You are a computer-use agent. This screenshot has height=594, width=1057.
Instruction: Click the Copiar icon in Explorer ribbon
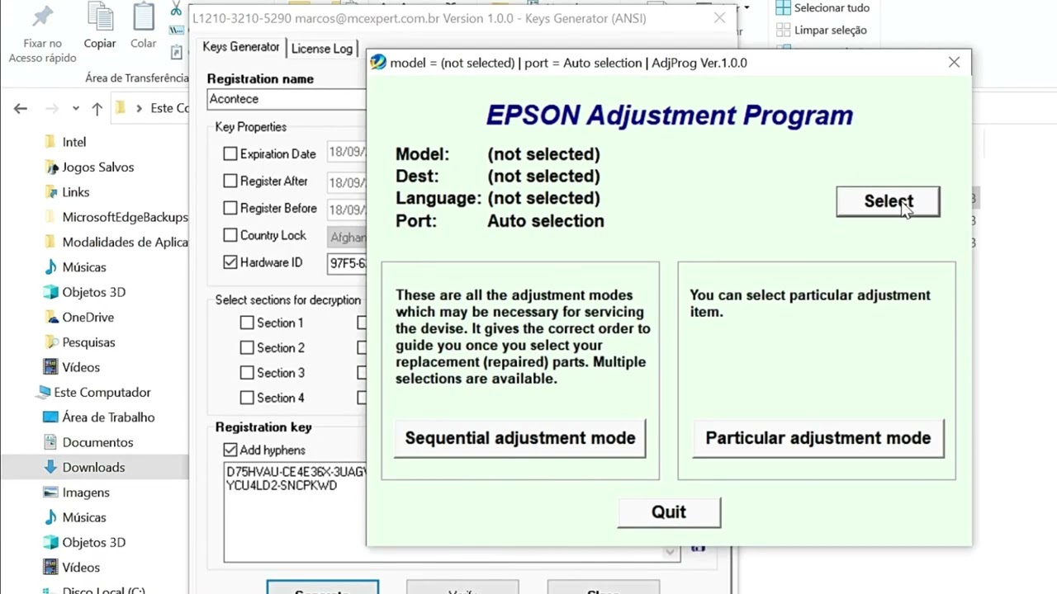(x=100, y=18)
